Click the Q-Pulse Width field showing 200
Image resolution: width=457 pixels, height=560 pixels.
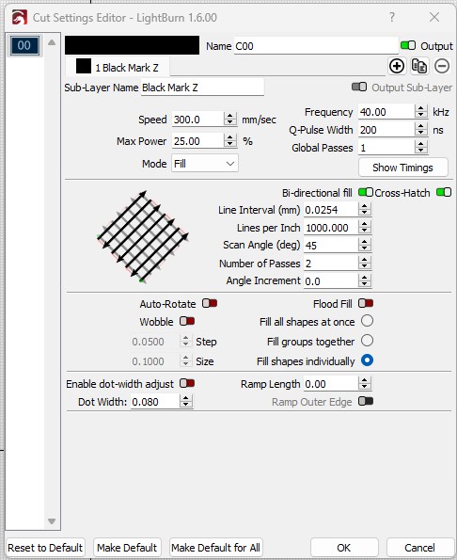(x=386, y=130)
